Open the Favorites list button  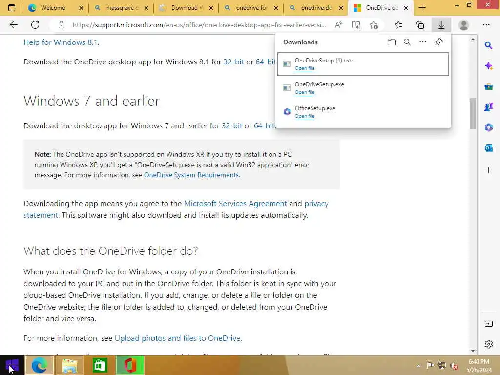coord(398,25)
